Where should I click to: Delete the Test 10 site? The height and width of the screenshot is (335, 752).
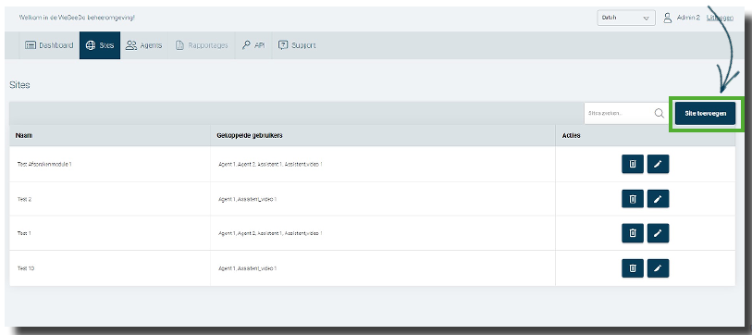[633, 268]
